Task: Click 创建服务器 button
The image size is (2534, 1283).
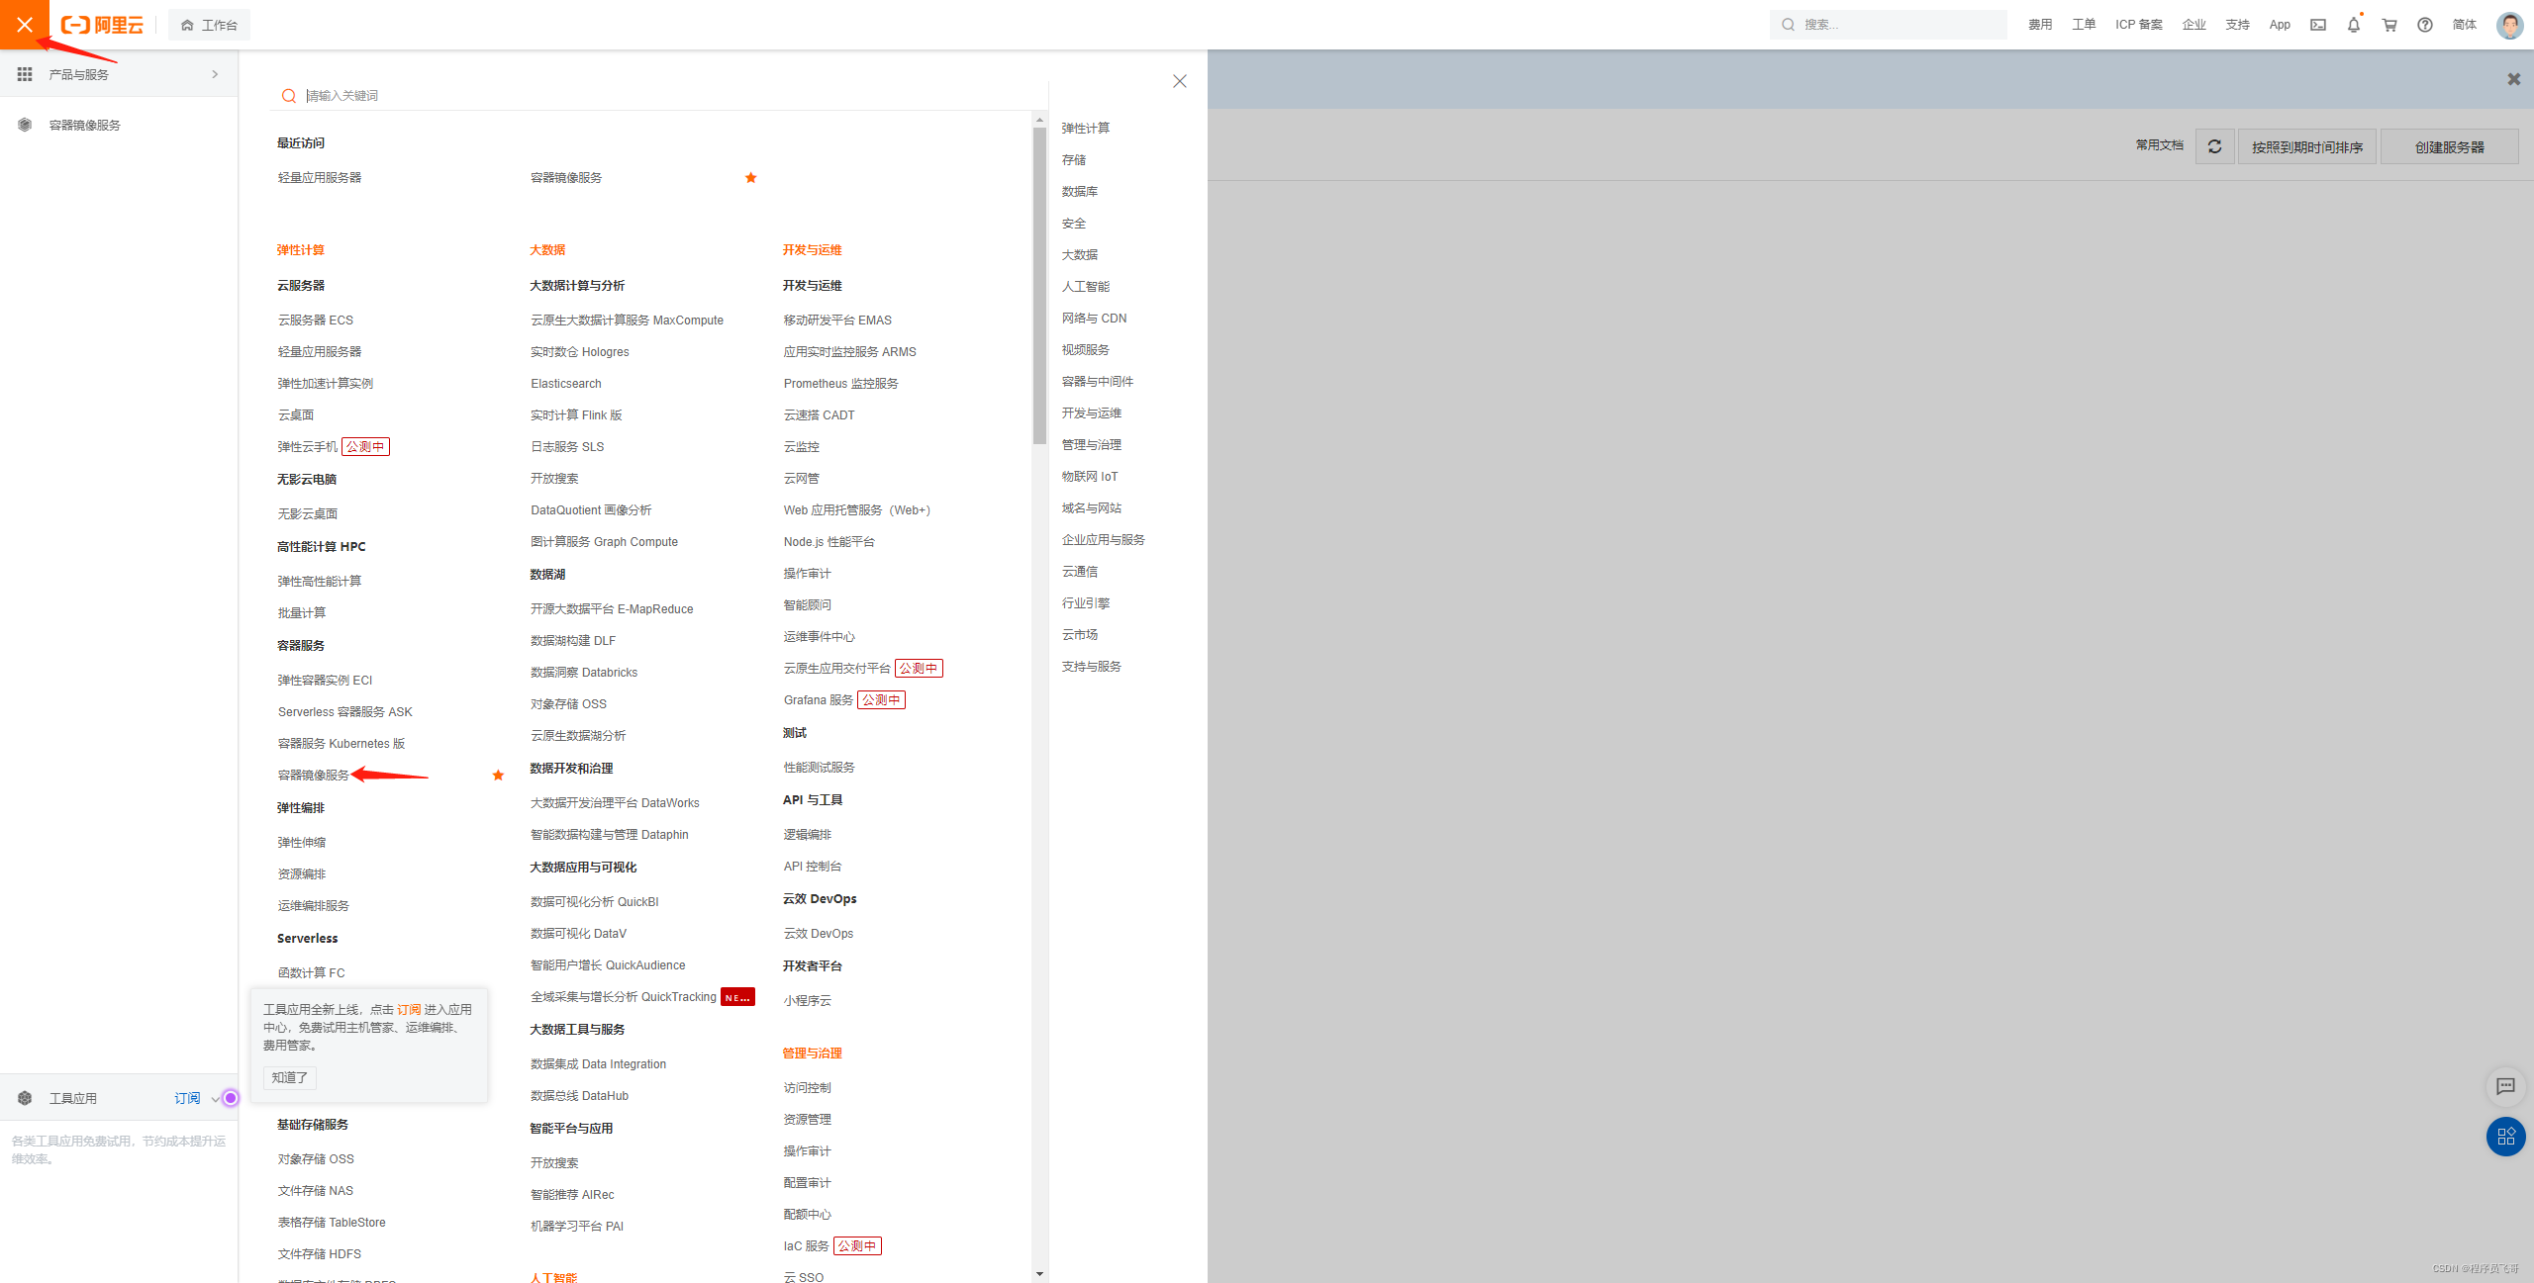Action: click(x=2450, y=146)
